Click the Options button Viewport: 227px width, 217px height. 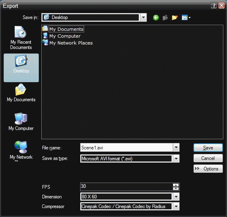tap(208, 168)
